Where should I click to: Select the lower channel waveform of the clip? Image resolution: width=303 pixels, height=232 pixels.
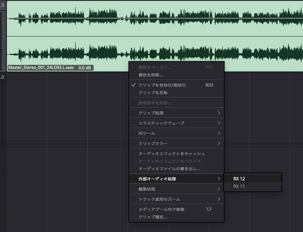pos(155,54)
